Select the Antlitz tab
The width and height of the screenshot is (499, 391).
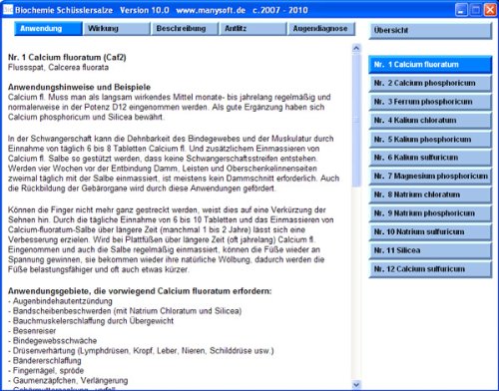point(252,29)
